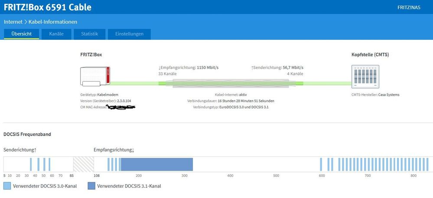Click the Gerätetyp Kabelmodem line
Image resolution: width=433 pixels, height=198 pixels.
click(99, 95)
